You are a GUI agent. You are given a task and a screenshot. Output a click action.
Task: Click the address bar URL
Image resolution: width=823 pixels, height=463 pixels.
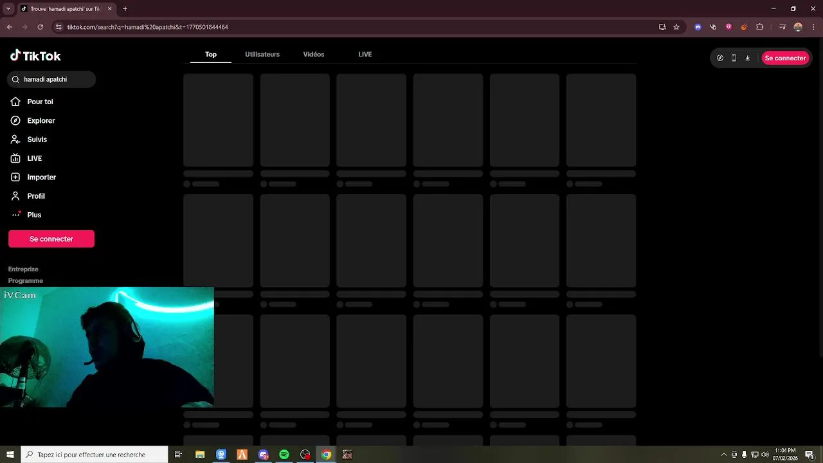[x=148, y=27]
